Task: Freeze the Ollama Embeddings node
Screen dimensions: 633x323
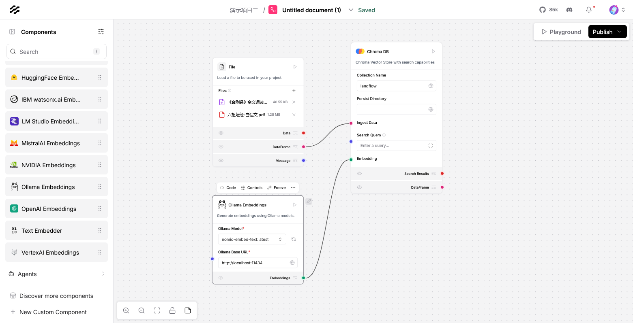Action: coord(277,187)
